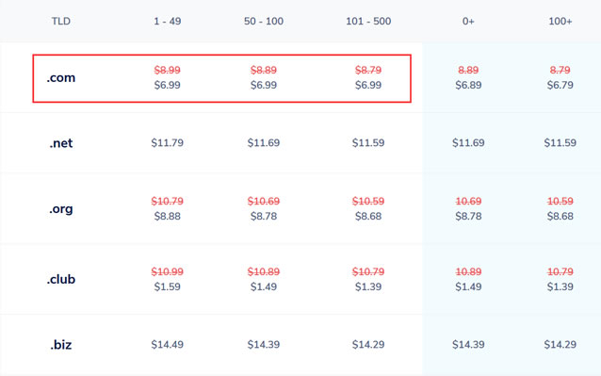
Task: Click the TLD column header
Action: [61, 21]
